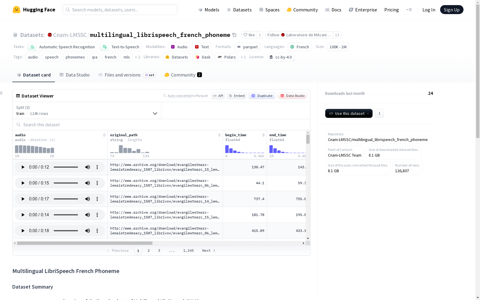Open the navigation more-options menu icon

click(409, 10)
